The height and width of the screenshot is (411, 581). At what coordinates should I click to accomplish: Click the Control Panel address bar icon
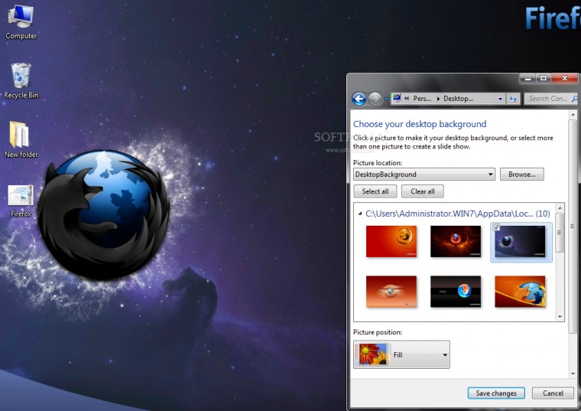(398, 98)
